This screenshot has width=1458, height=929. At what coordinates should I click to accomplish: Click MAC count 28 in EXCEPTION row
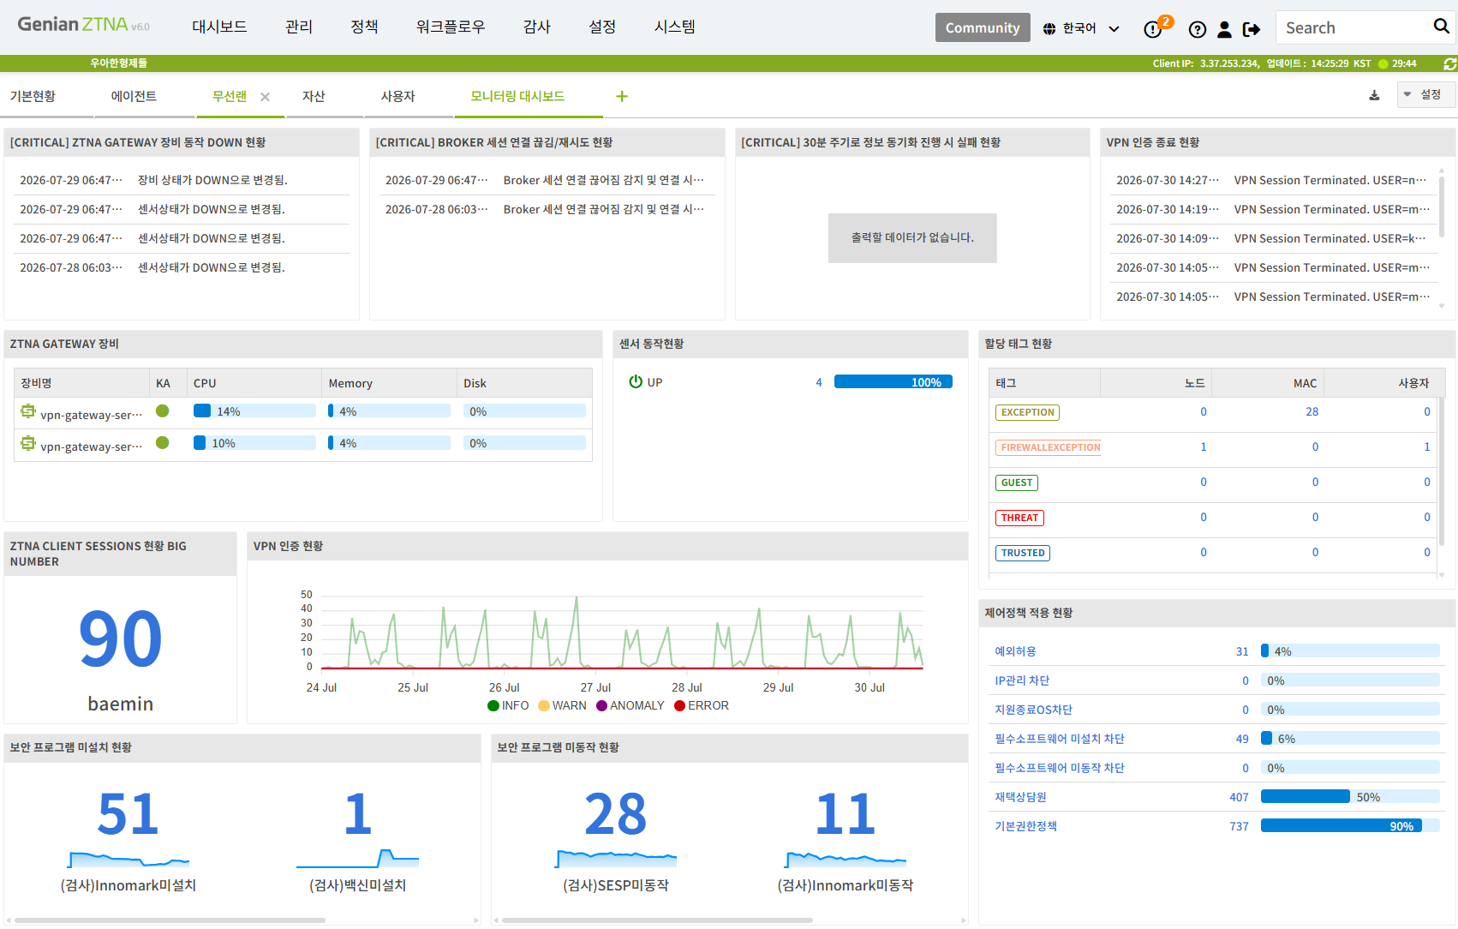(x=1312, y=412)
